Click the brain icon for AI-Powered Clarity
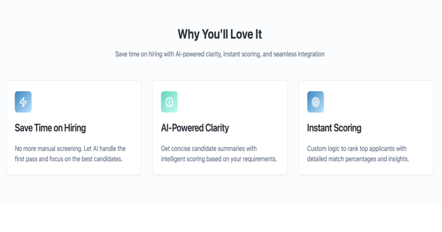Image resolution: width=442 pixels, height=232 pixels. point(169,102)
